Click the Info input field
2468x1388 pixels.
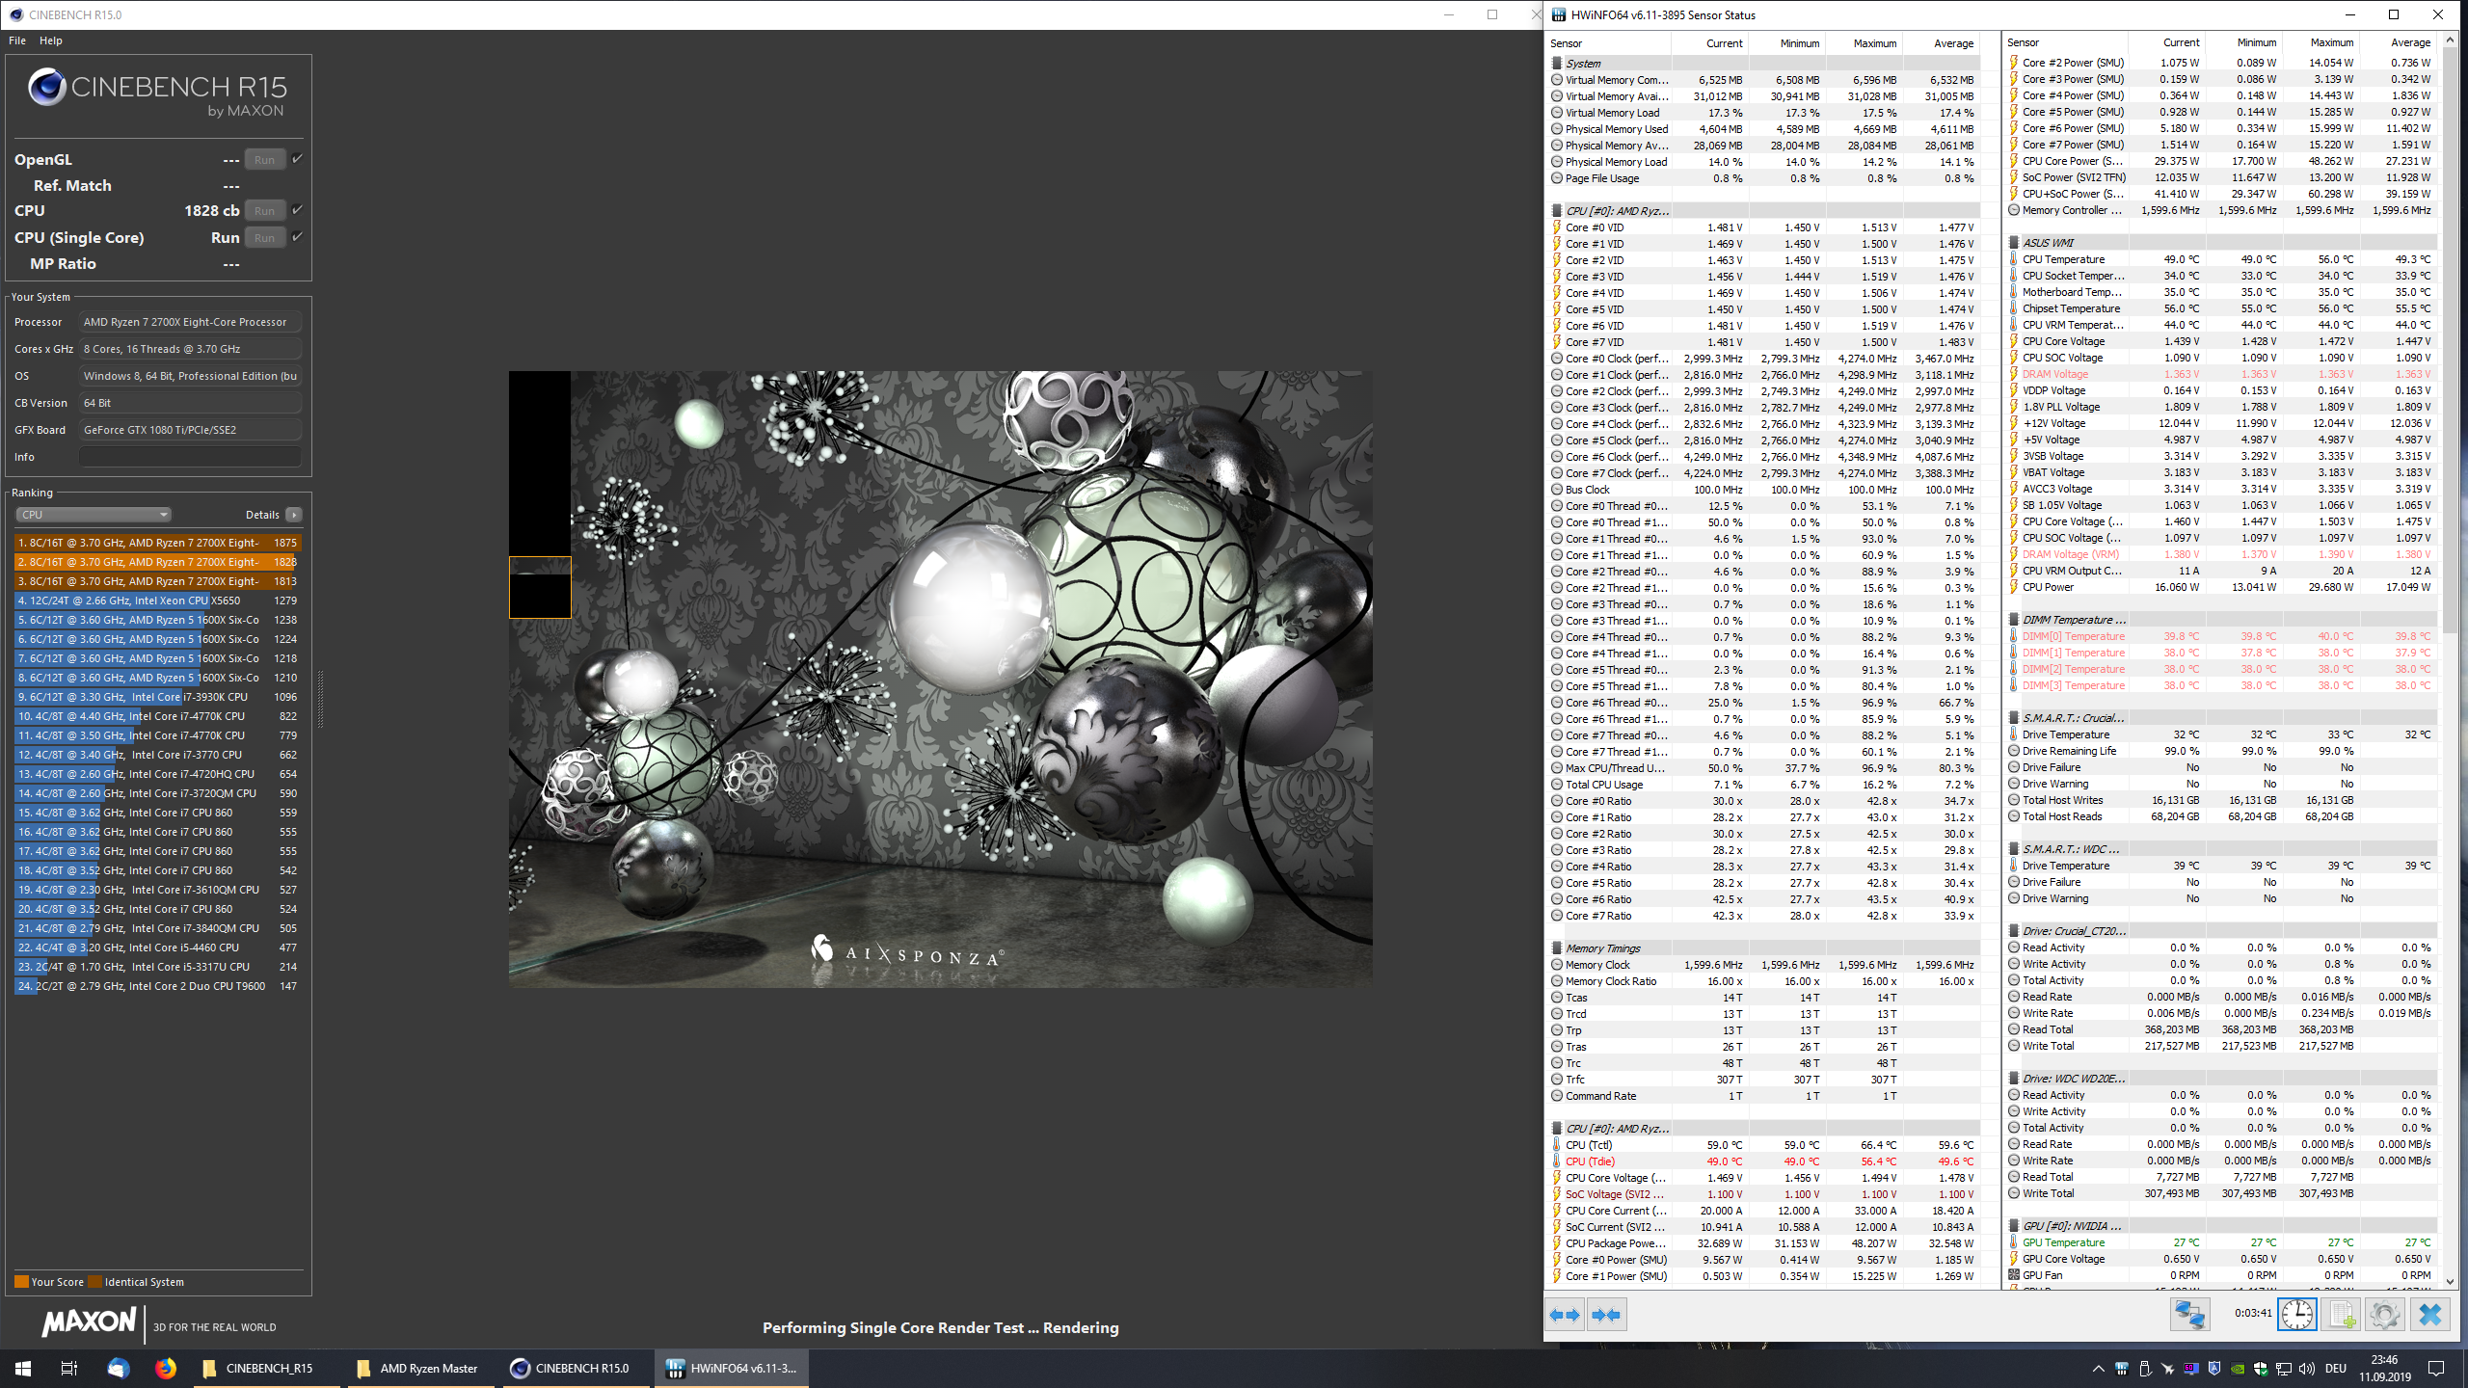[x=190, y=457]
